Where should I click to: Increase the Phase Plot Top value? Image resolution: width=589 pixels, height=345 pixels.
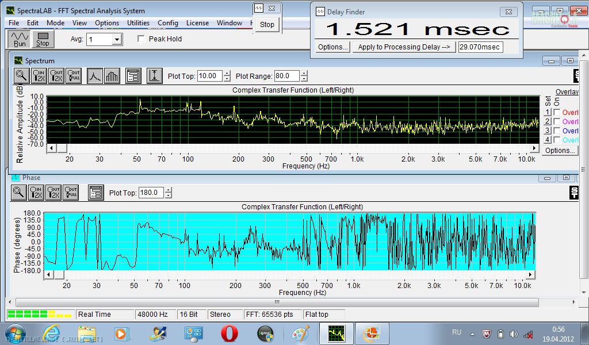tap(169, 190)
